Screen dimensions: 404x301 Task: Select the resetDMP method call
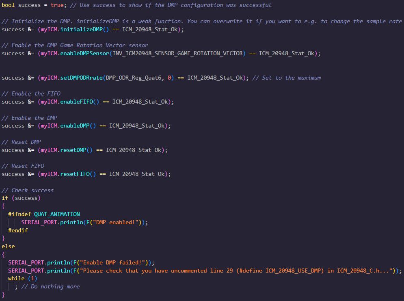(x=73, y=149)
